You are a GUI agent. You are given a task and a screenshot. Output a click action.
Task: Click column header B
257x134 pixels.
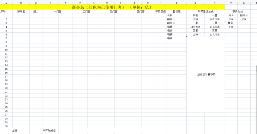tap(21, 3)
